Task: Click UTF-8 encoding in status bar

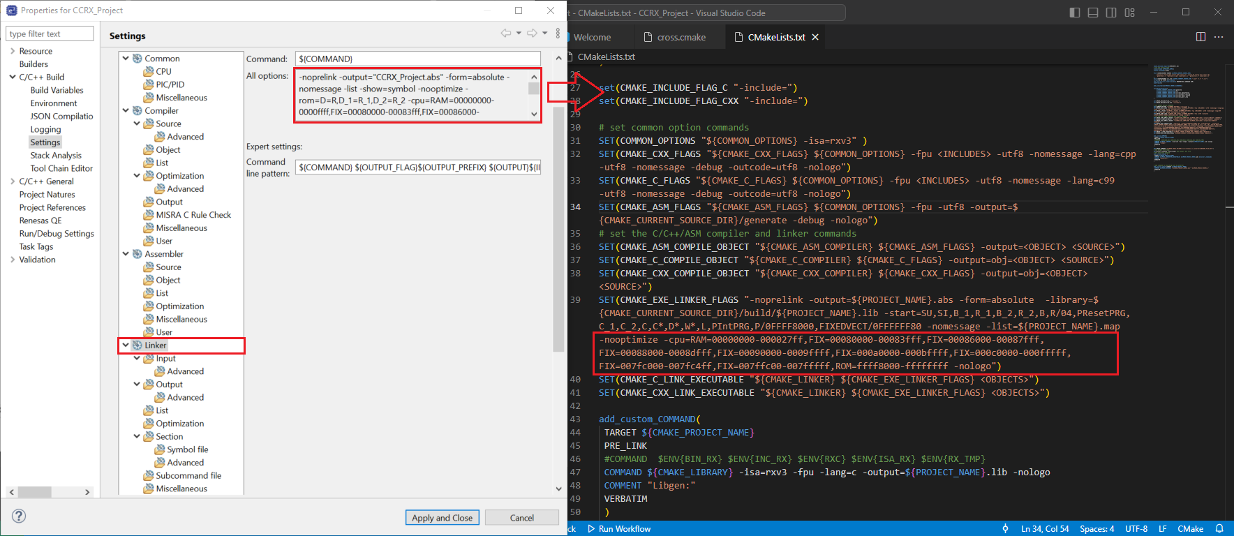Action: 1136,528
